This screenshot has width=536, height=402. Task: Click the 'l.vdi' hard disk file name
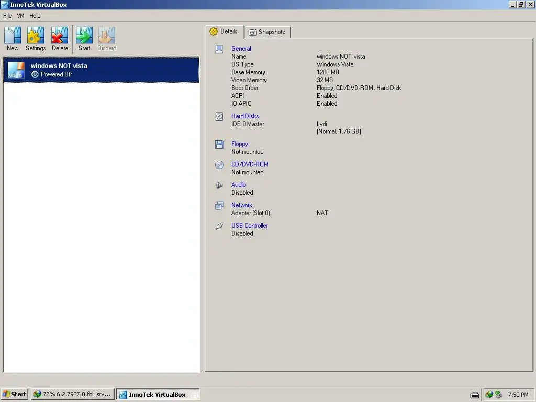[322, 124]
